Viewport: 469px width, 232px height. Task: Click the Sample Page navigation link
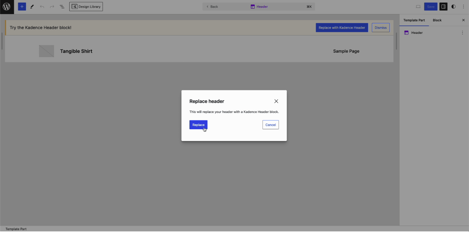tap(346, 51)
